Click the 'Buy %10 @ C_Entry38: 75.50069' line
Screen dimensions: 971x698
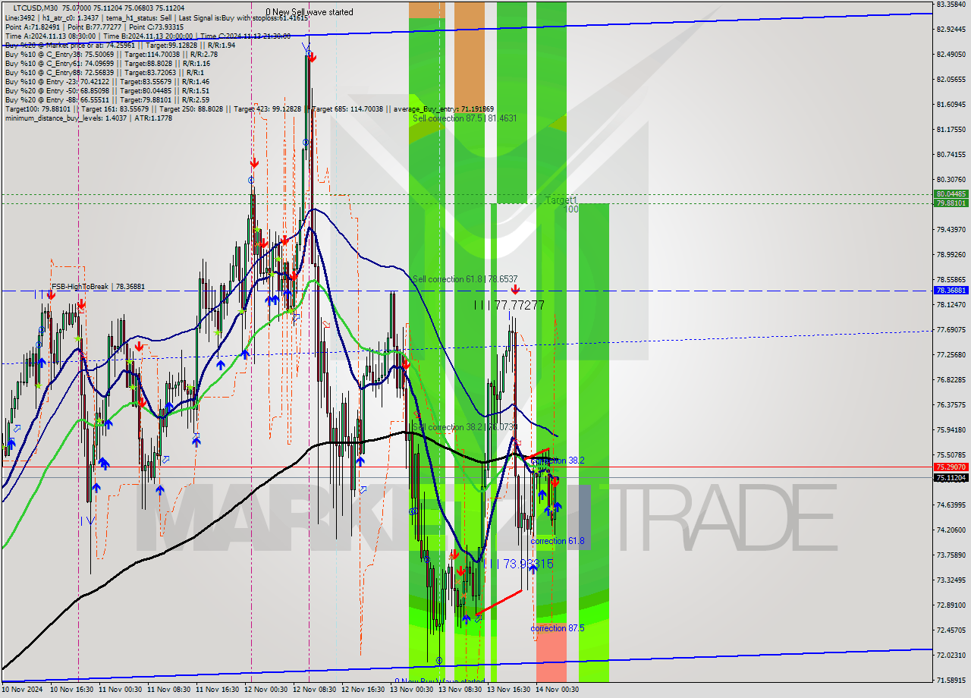[112, 54]
